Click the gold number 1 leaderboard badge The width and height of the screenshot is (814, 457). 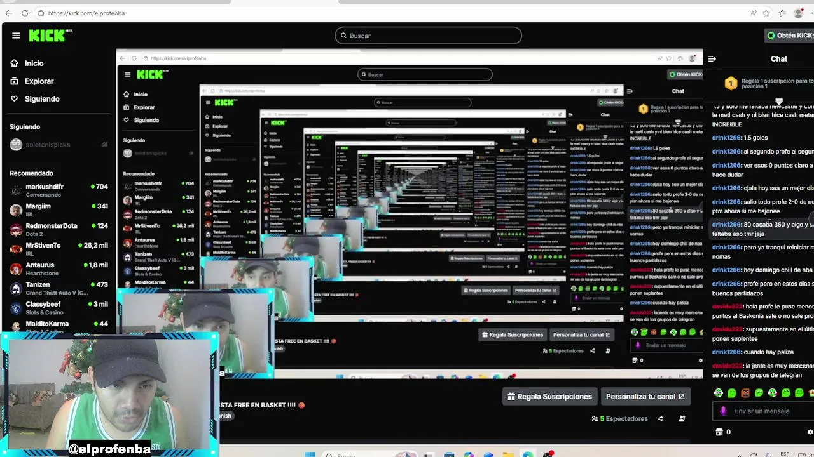coord(731,83)
